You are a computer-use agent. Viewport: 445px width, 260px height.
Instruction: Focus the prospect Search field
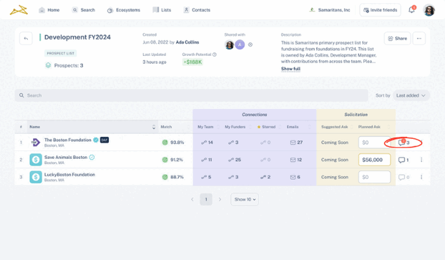click(x=191, y=96)
